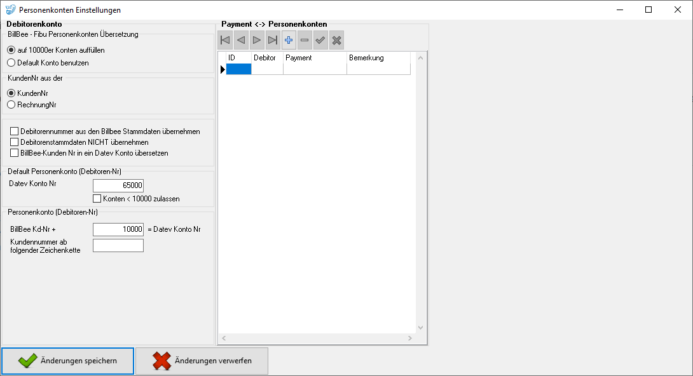The width and height of the screenshot is (693, 376).
Task: Enable 'Debitorenstammdaten NICHT übernehmen' checkbox
Action: [15, 142]
